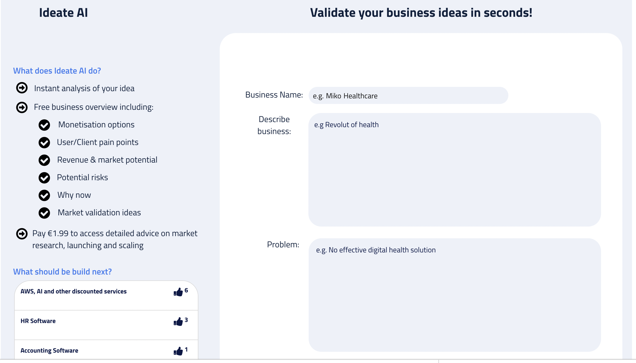Click the checkmark next to Why now
636x363 pixels.
click(x=44, y=195)
